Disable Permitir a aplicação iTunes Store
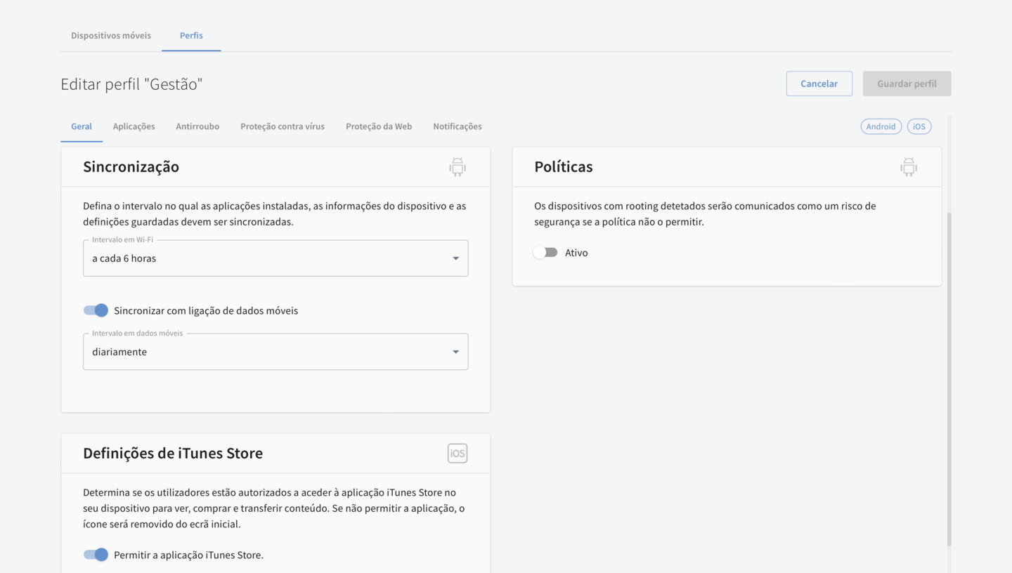 (x=96, y=555)
